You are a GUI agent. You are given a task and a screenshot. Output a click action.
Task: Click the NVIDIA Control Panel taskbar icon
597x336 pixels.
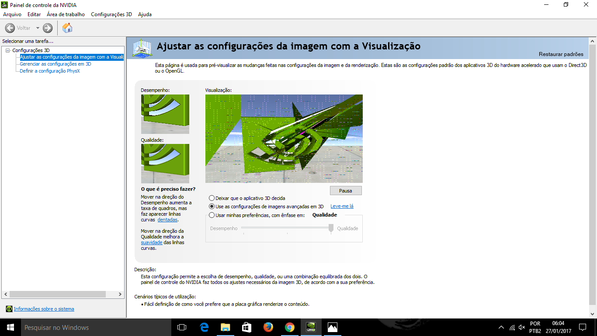(311, 327)
